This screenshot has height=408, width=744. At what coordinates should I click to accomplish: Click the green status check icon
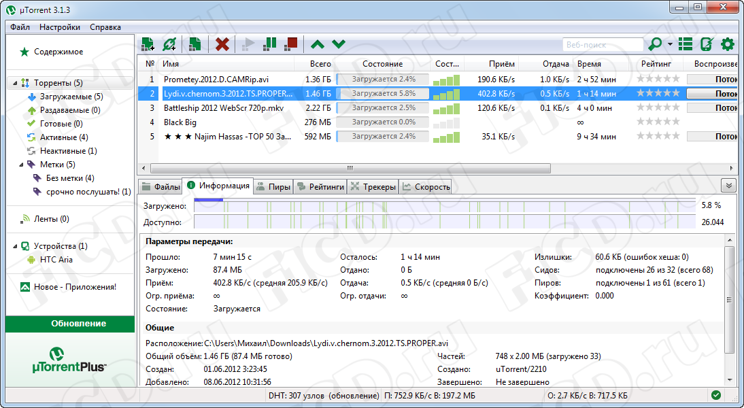pos(716,395)
